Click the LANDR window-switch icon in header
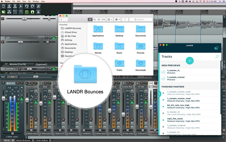 216,48
